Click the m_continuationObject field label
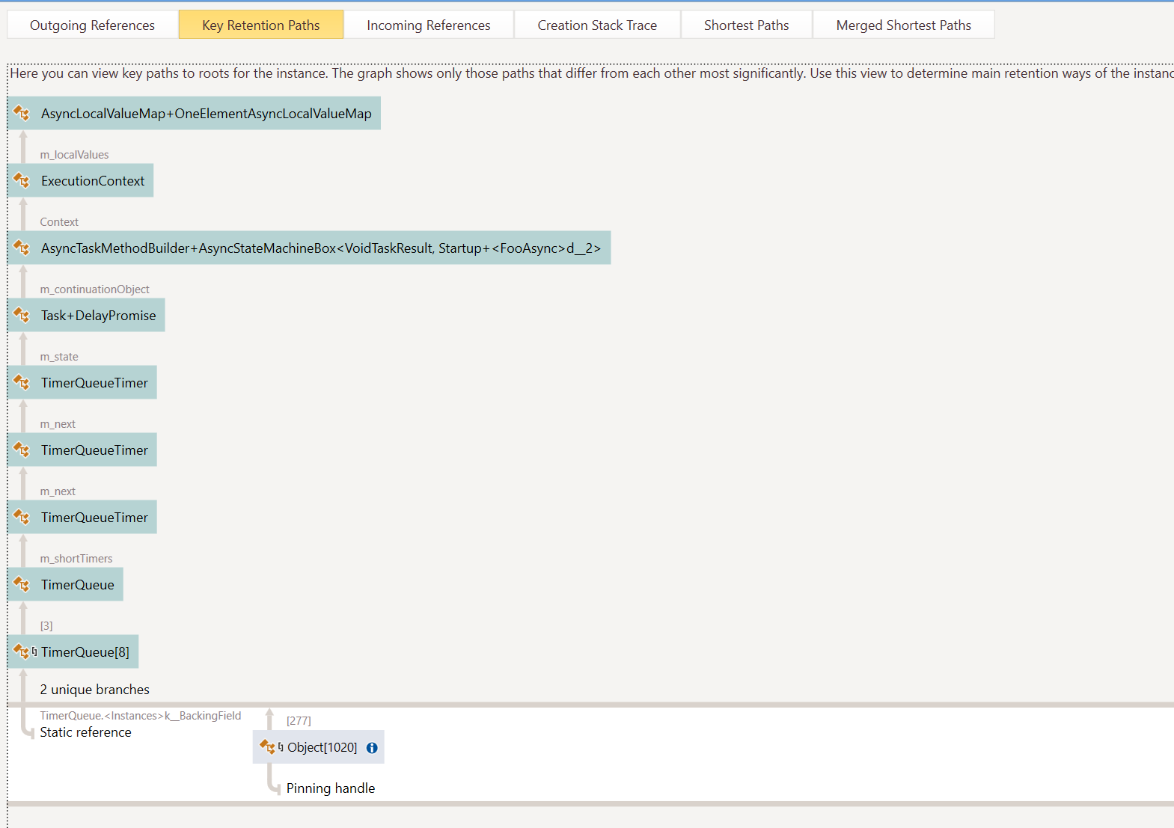1174x828 pixels. point(95,289)
